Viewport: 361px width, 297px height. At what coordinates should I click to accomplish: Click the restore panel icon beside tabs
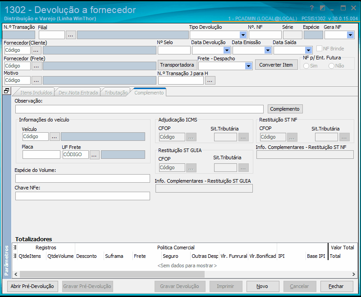(7, 91)
